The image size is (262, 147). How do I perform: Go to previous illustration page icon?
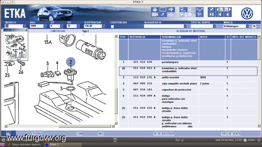click(219, 9)
